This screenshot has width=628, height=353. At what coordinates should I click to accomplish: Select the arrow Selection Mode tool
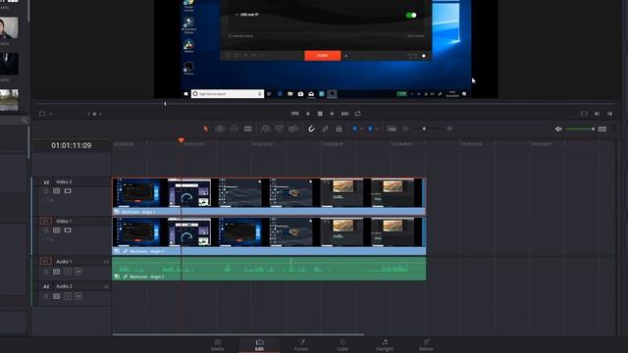pos(205,128)
